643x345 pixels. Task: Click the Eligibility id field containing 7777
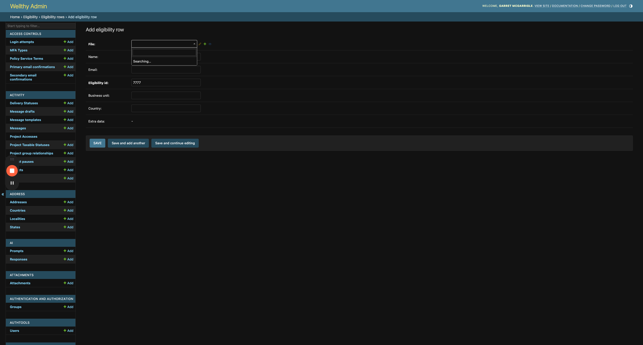166,83
